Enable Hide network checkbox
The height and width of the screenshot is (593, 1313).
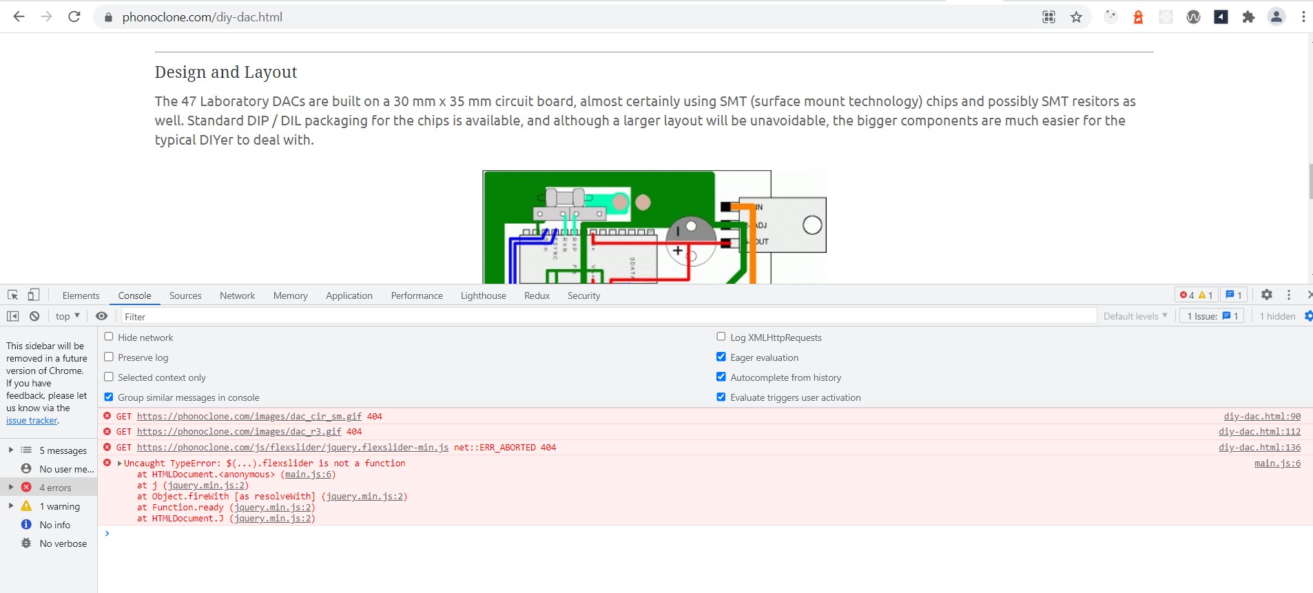(109, 337)
